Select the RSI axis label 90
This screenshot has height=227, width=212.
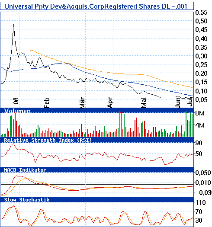199,143
